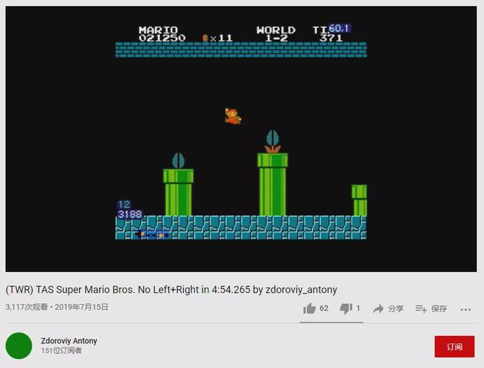Click the thumbs-down dislike icon
484x368 pixels.
point(346,308)
